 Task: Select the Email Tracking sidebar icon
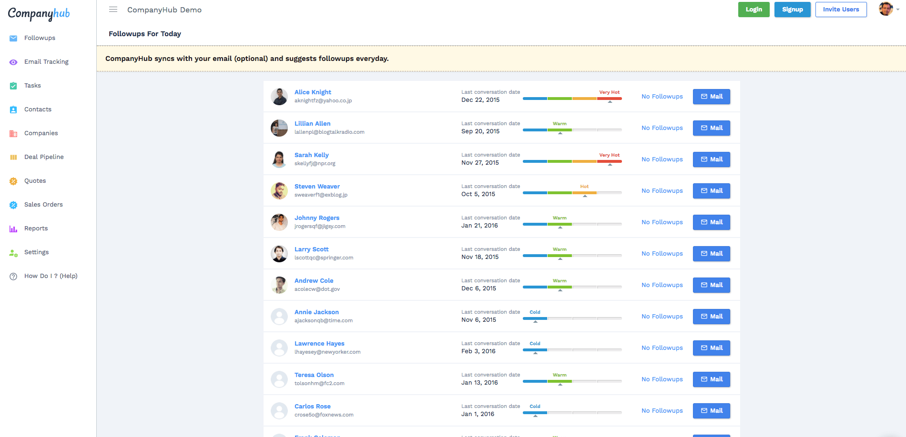13,62
